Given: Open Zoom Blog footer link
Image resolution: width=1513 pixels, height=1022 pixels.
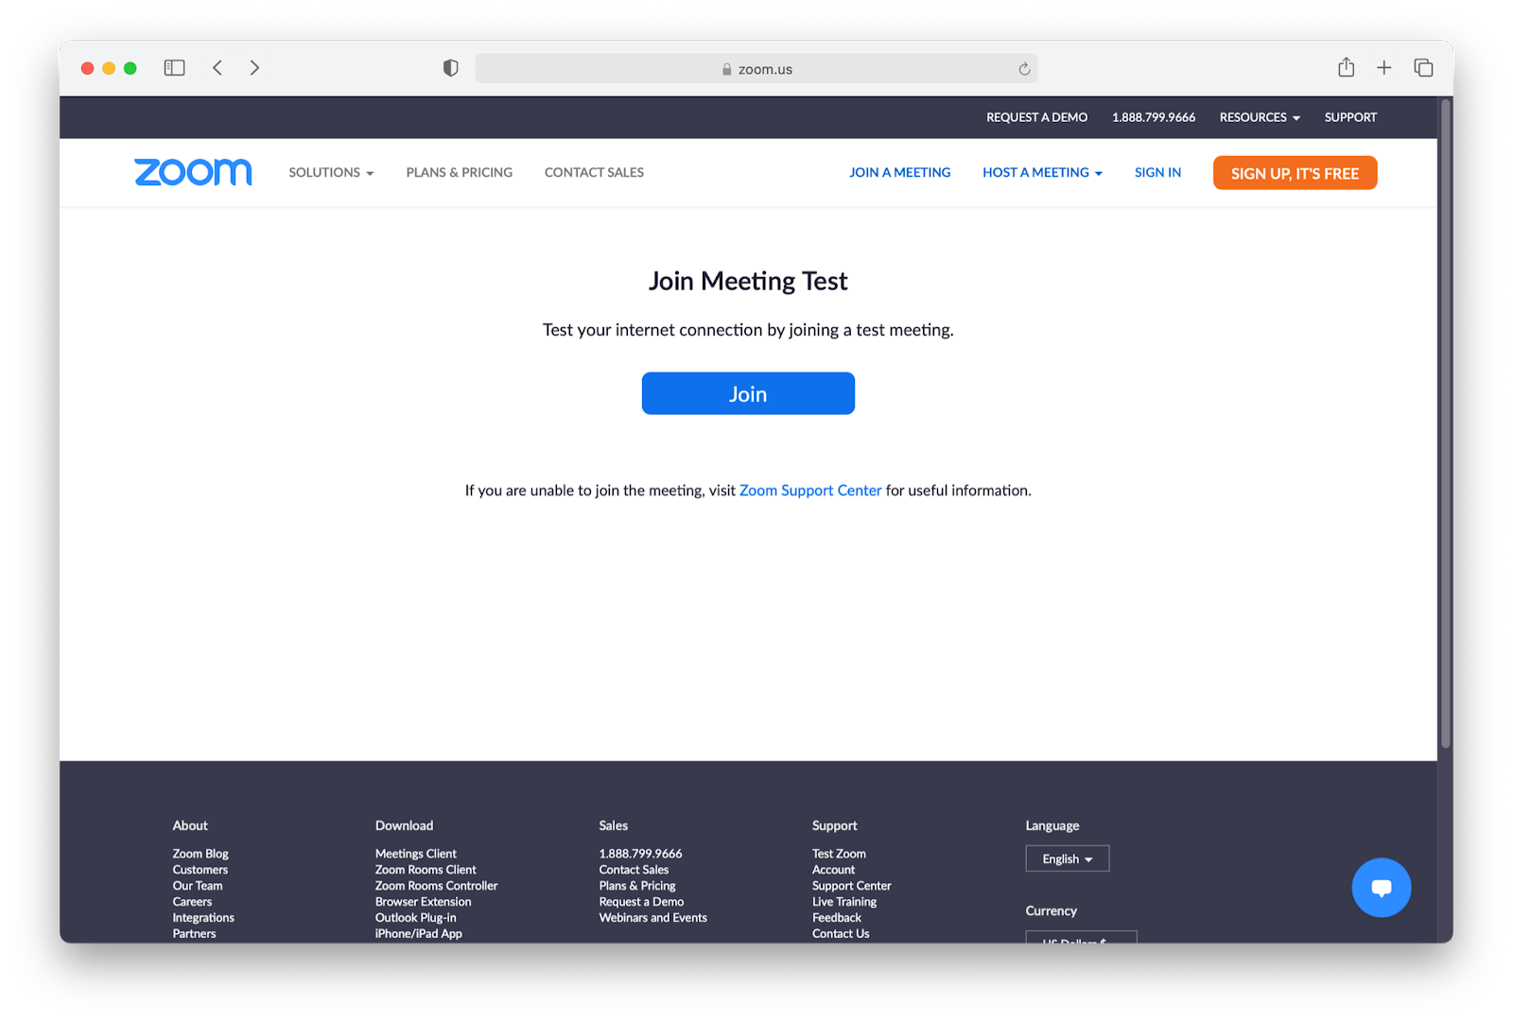Looking at the screenshot, I should coord(200,854).
